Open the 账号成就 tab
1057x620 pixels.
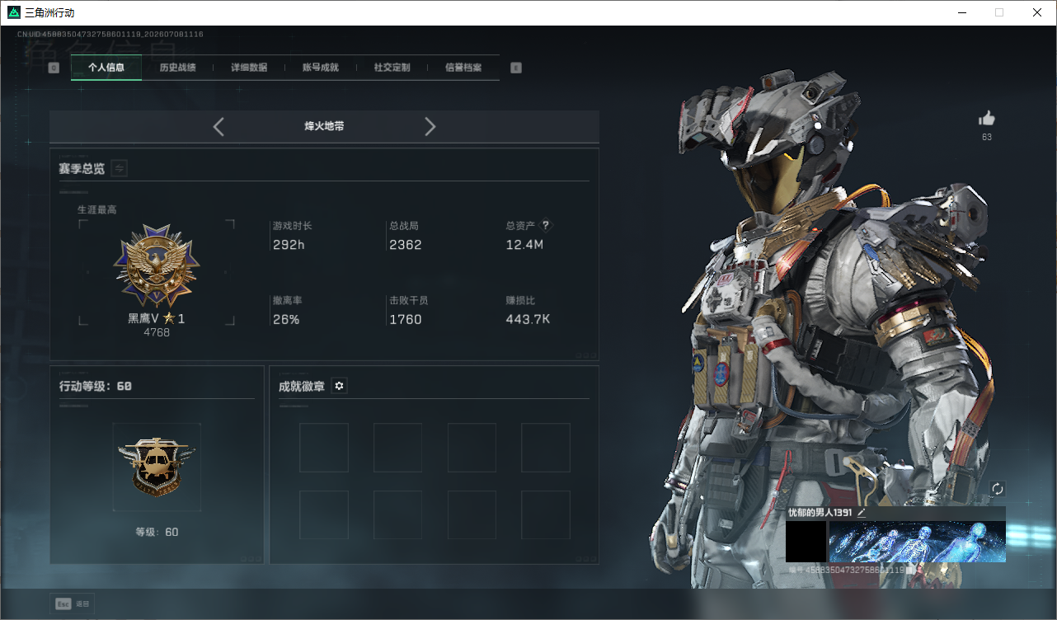tap(321, 68)
